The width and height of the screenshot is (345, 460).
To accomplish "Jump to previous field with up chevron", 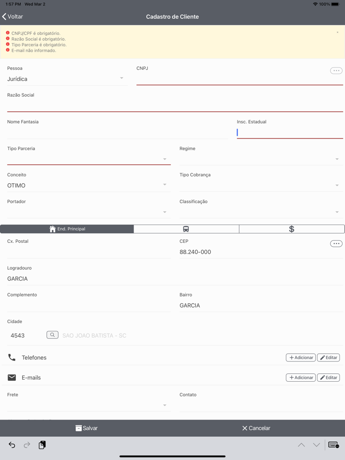I will (x=301, y=445).
